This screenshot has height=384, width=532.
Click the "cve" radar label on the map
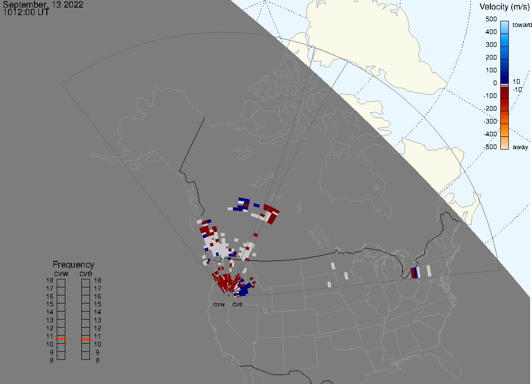238,304
